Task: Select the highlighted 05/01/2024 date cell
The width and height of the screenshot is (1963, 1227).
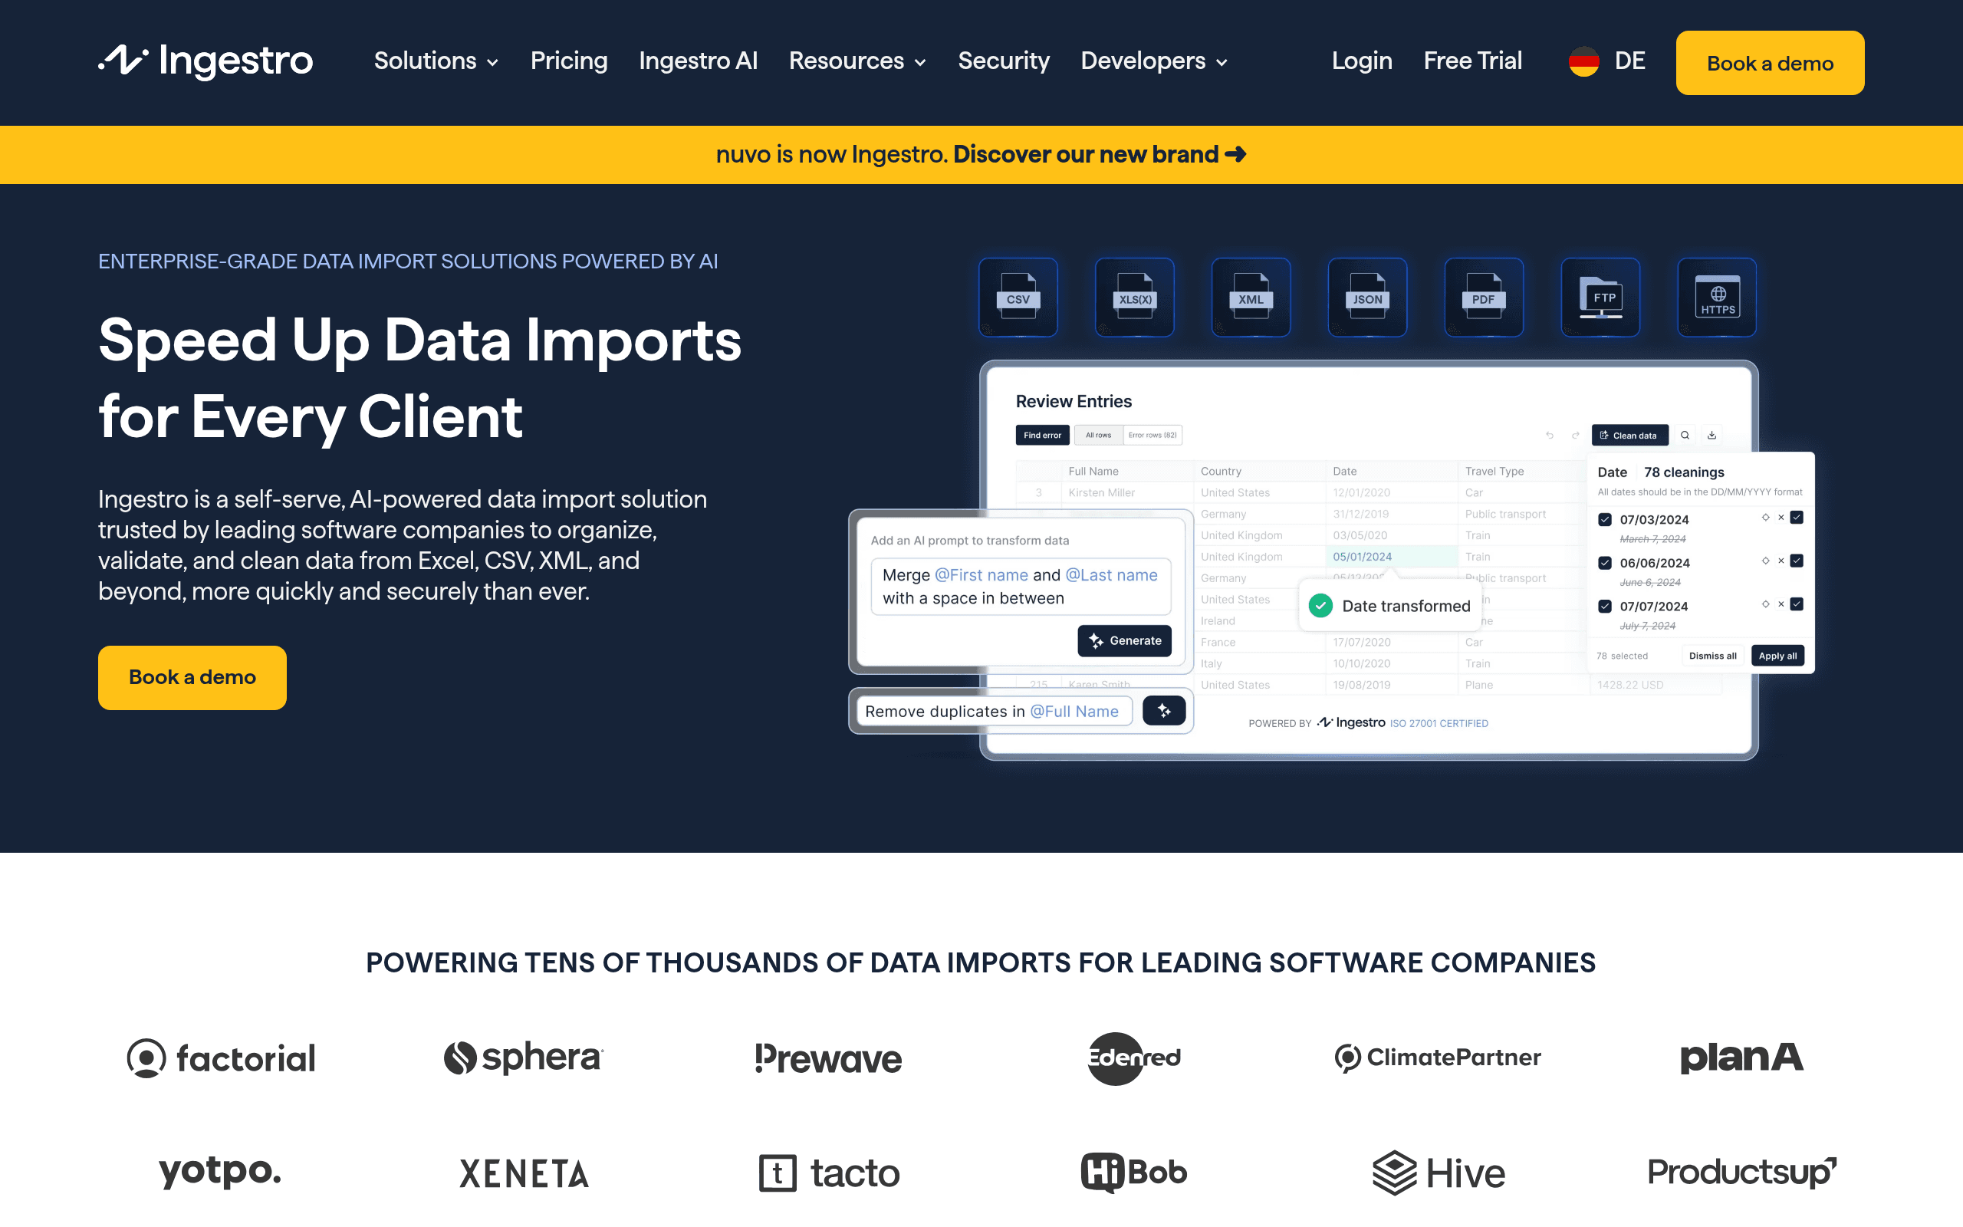Action: pyautogui.click(x=1392, y=557)
